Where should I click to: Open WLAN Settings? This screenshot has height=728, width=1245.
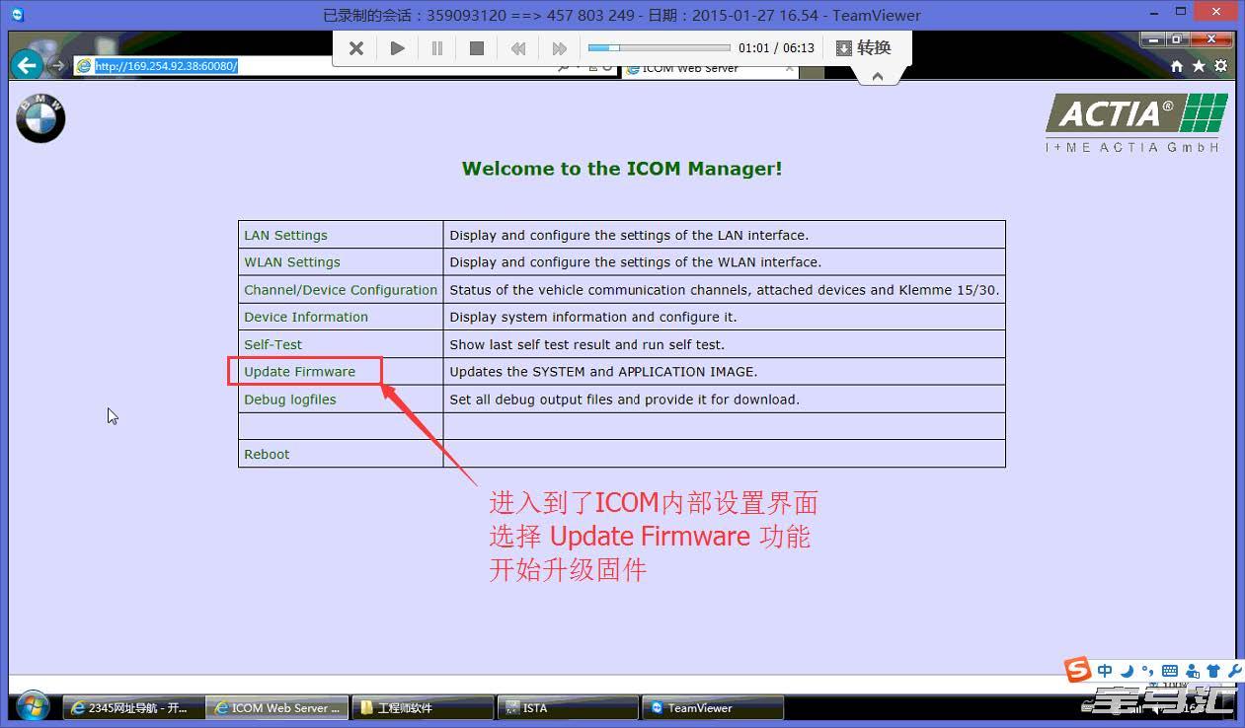click(292, 262)
